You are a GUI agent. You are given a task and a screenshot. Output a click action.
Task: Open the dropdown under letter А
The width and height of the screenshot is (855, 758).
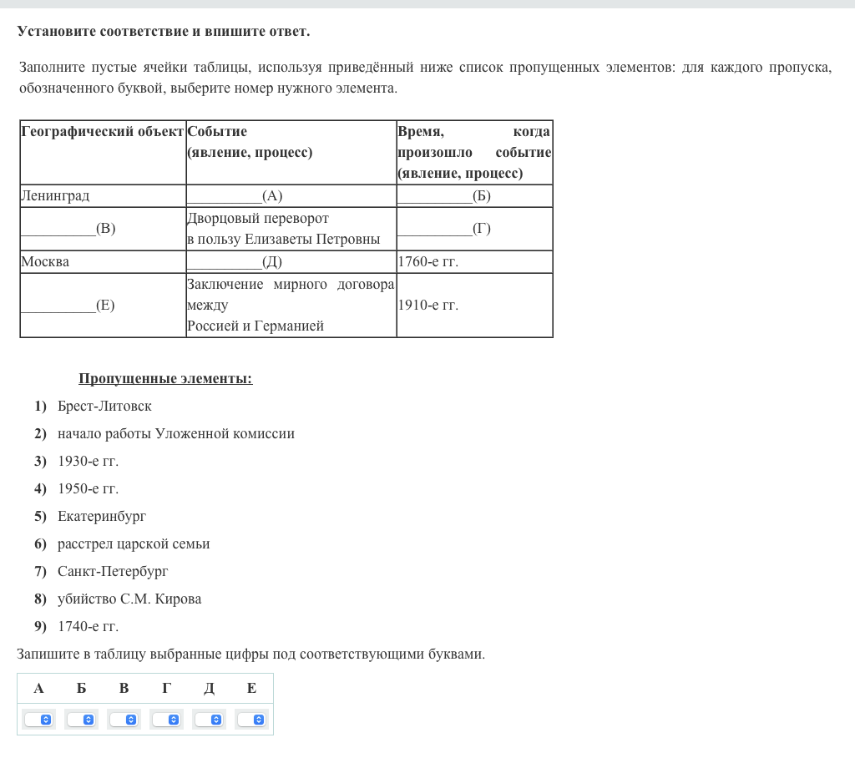point(38,719)
